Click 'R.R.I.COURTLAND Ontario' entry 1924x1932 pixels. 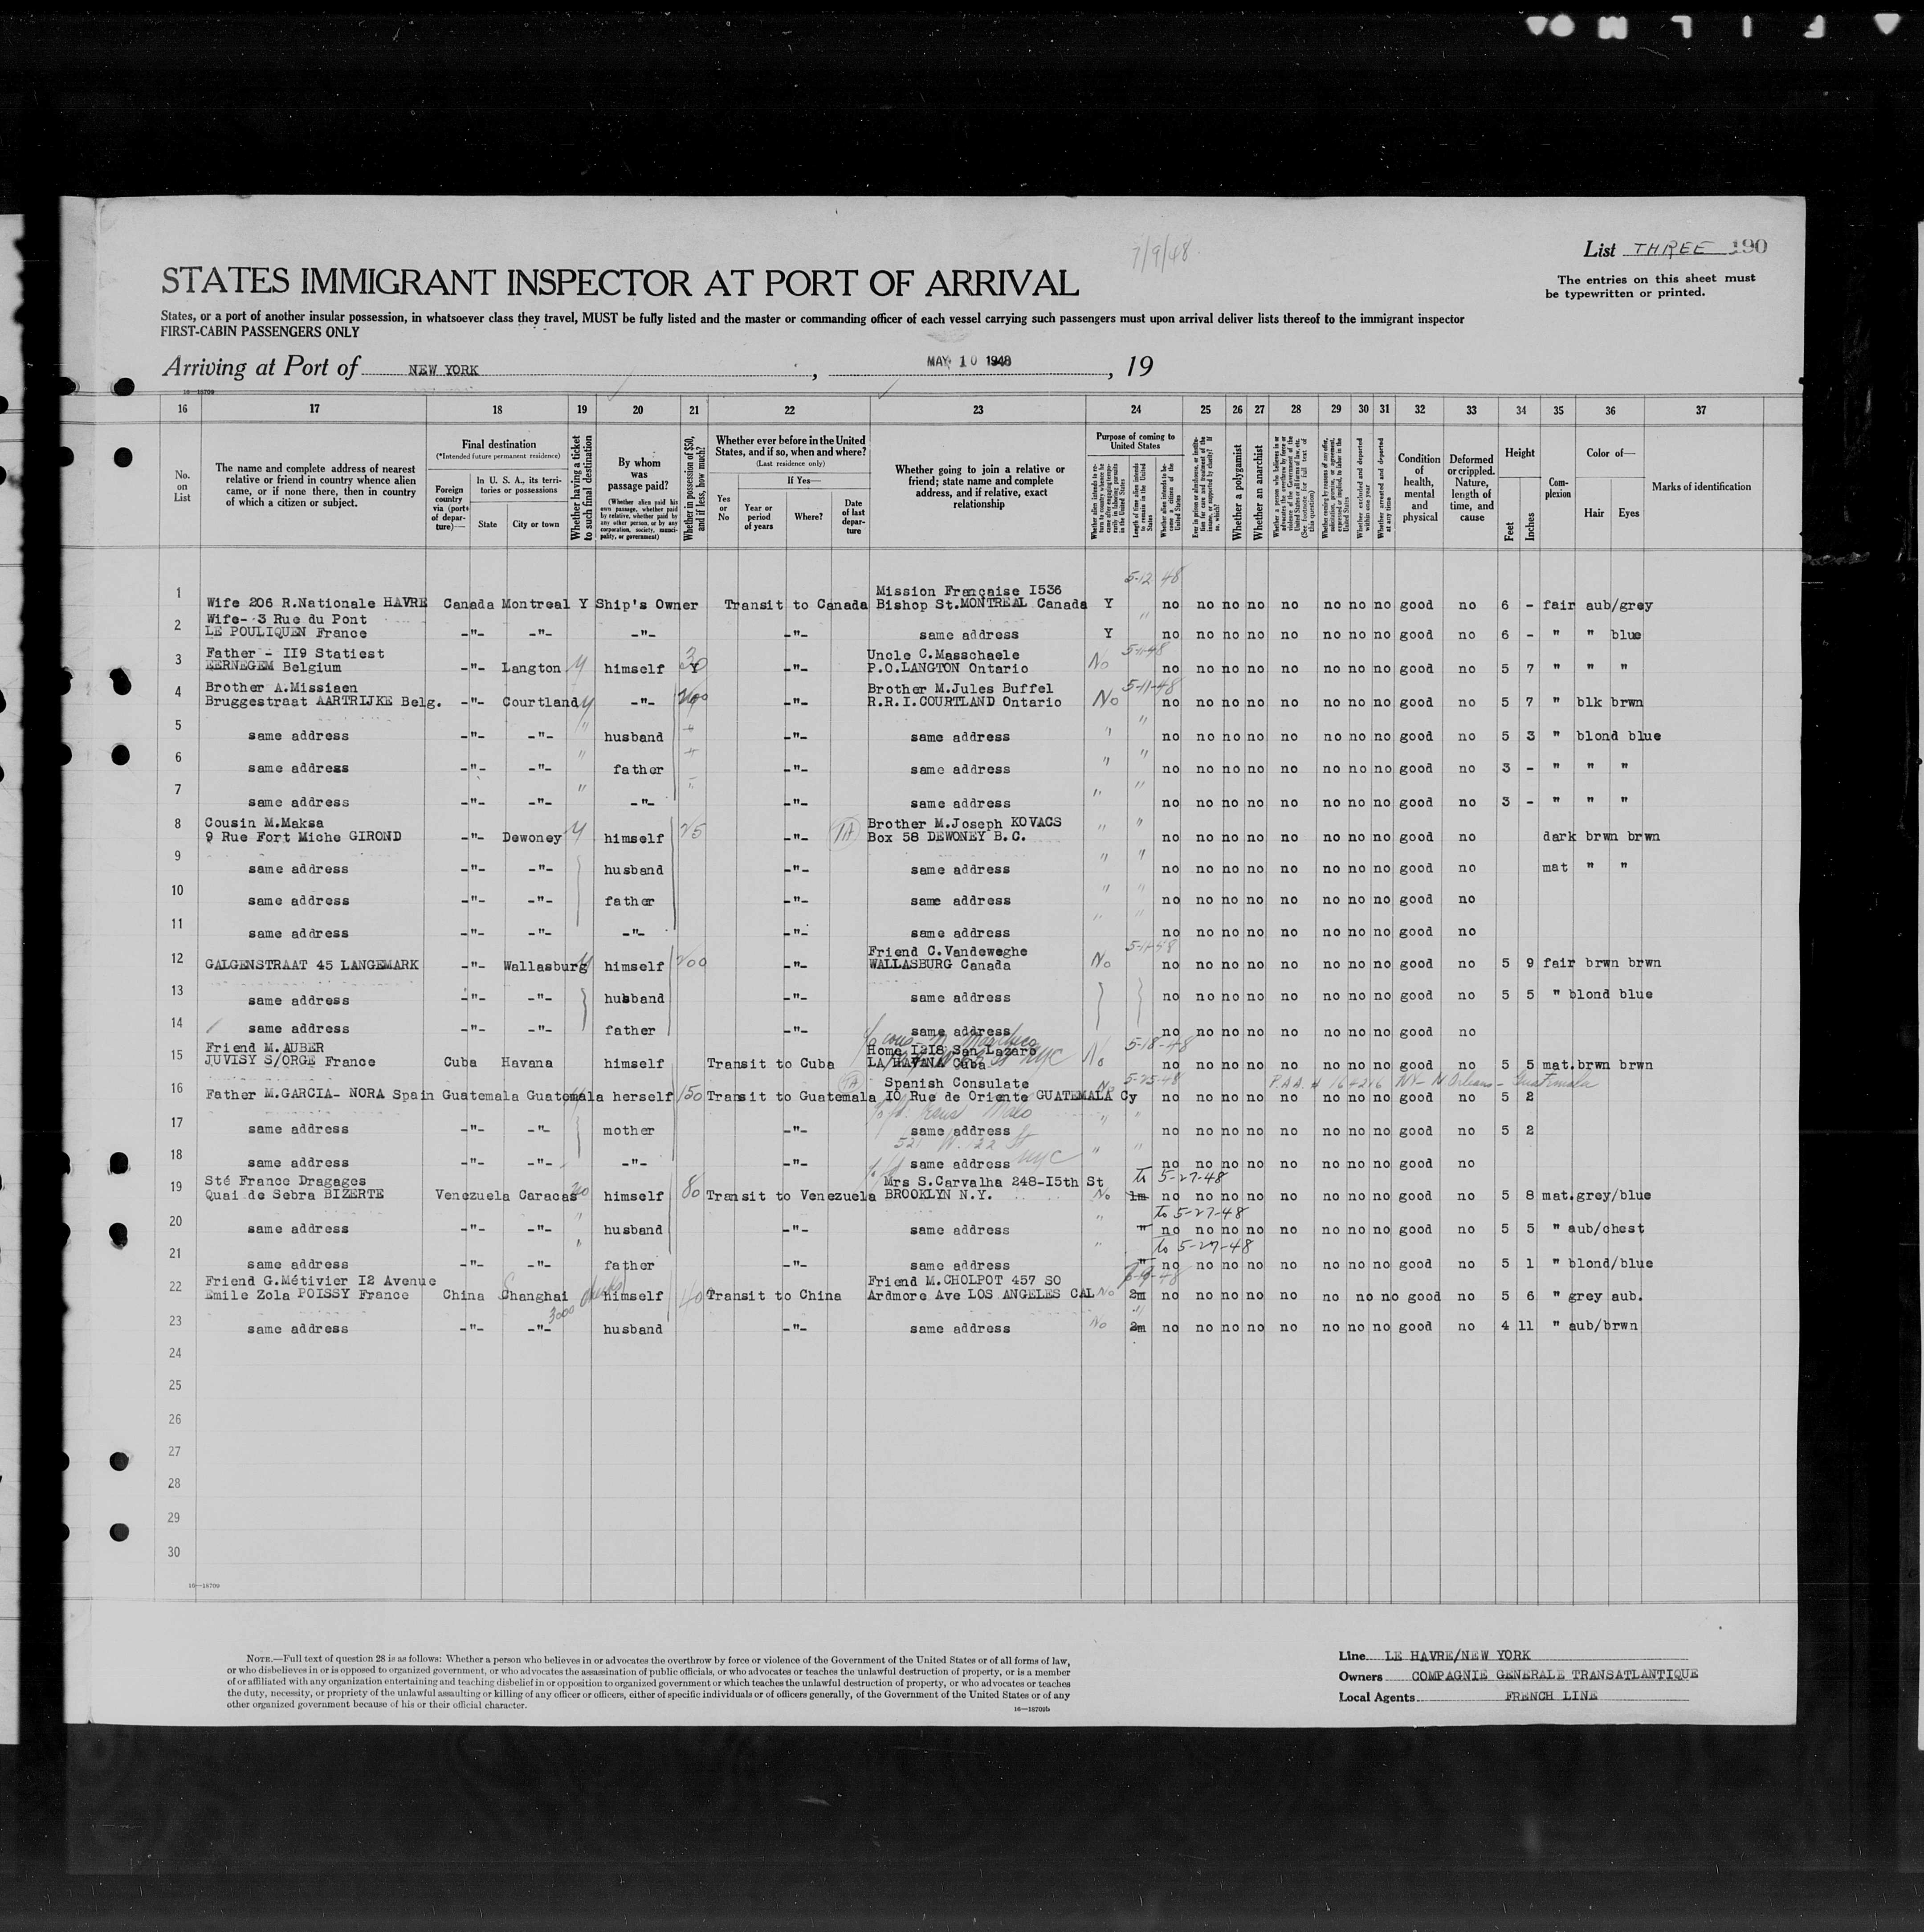tap(966, 702)
